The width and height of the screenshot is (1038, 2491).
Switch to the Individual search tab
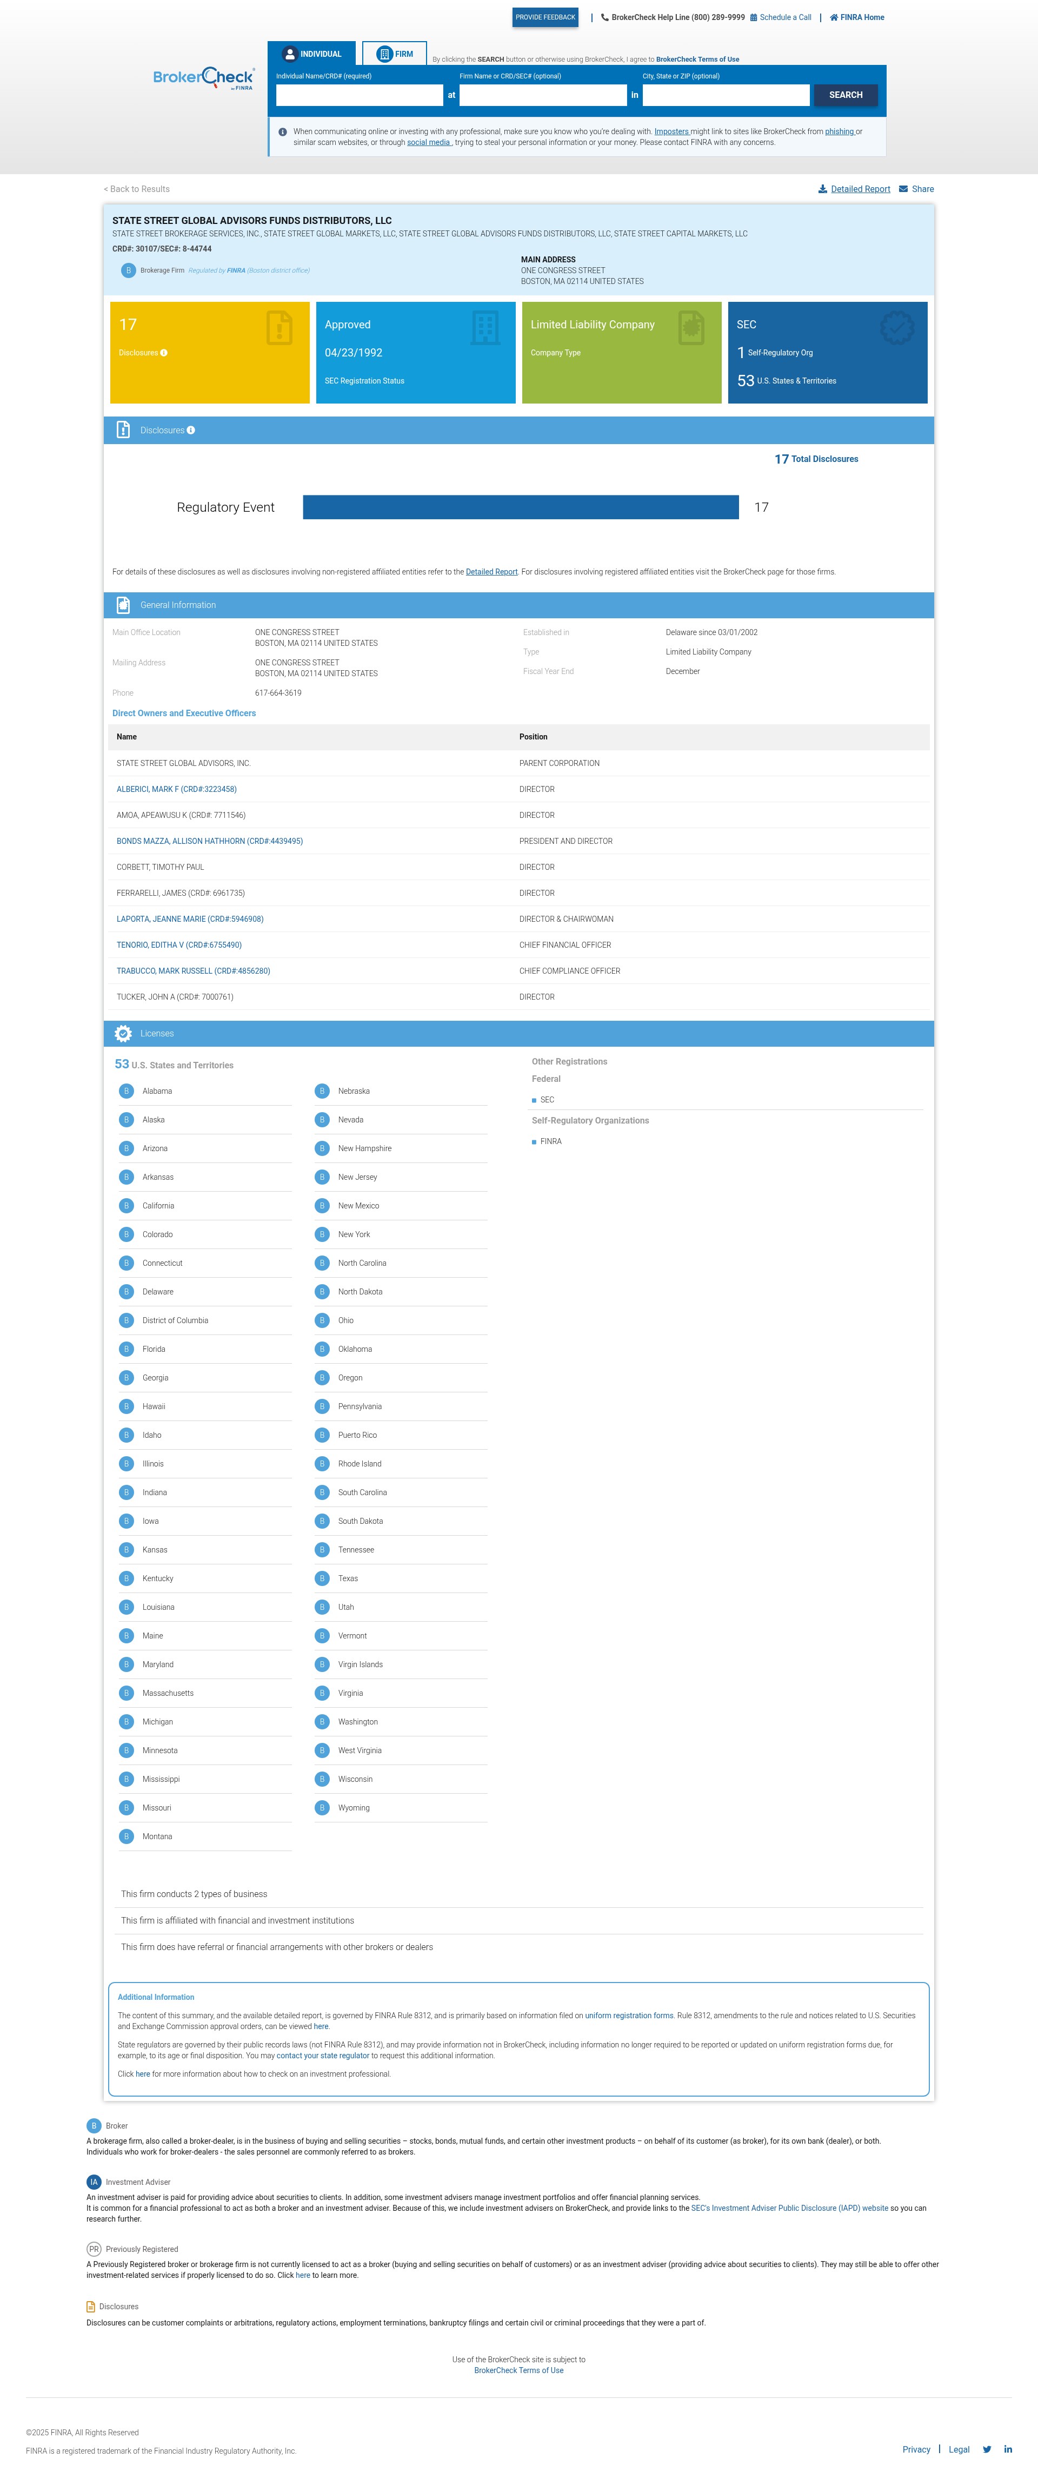click(x=311, y=54)
